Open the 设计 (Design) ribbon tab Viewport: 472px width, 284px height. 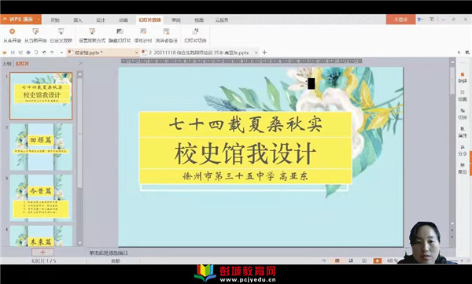pyautogui.click(x=100, y=20)
